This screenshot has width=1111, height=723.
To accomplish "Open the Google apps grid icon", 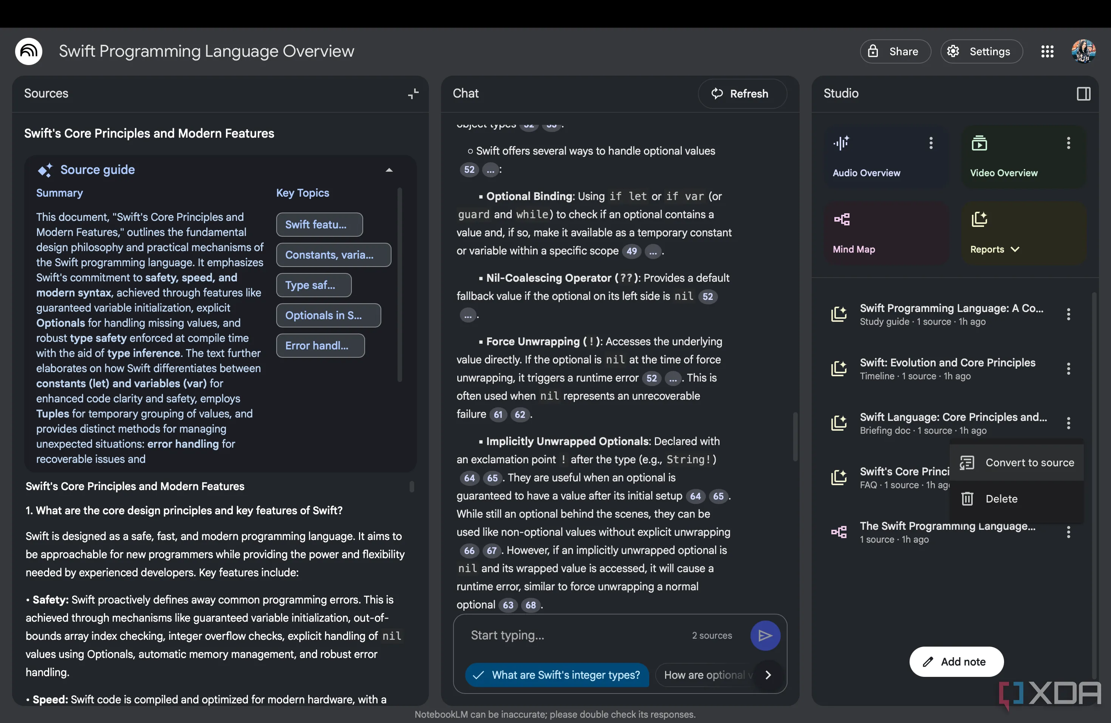I will coord(1047,51).
